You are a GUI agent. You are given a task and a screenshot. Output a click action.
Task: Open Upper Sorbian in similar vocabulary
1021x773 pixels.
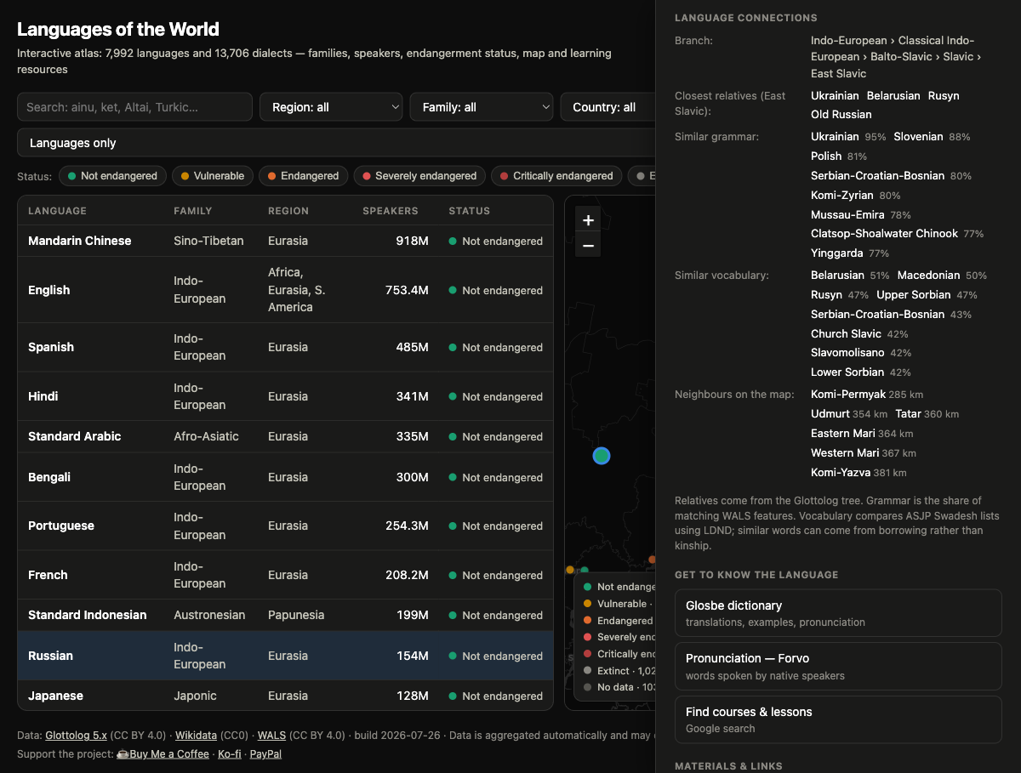(914, 294)
